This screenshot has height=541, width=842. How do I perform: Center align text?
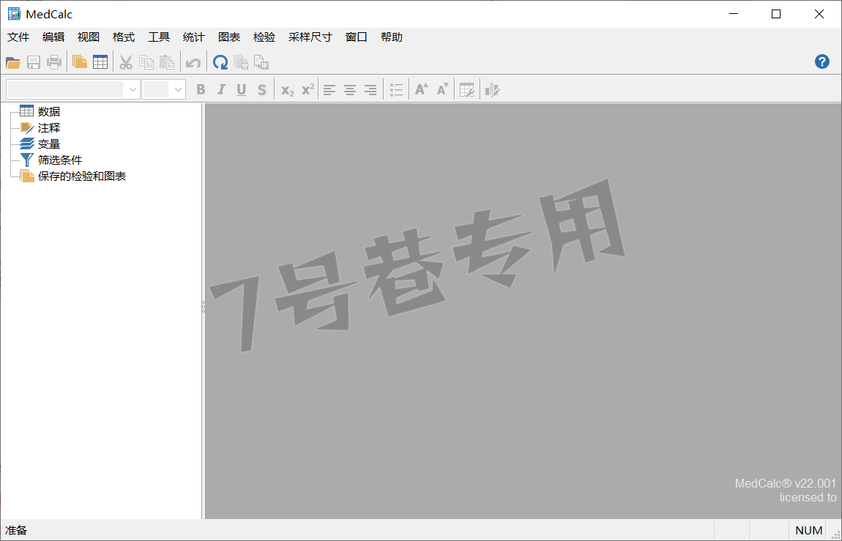(x=349, y=90)
